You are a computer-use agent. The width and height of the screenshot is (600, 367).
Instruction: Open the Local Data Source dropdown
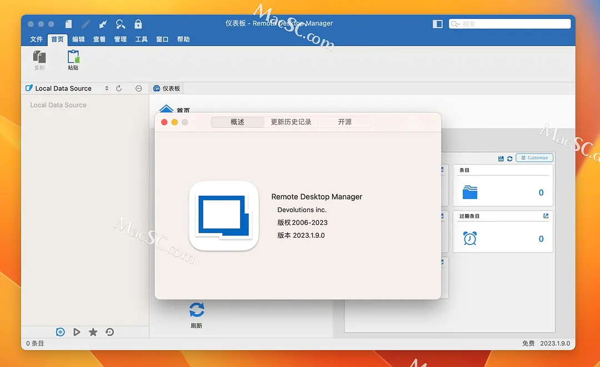(x=67, y=88)
